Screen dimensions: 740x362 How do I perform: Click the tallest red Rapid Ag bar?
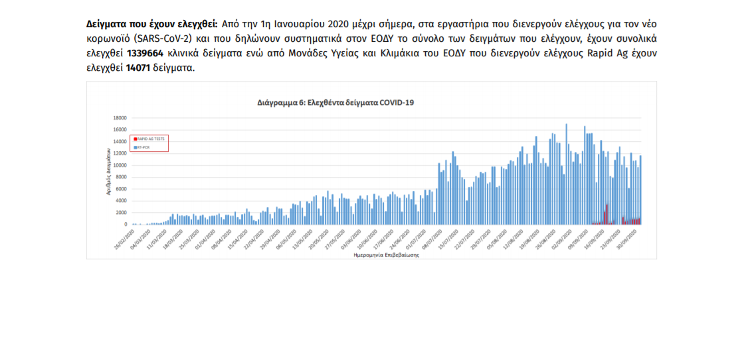(607, 215)
